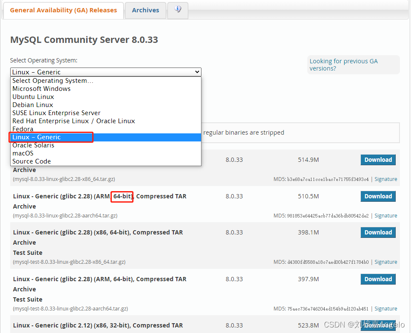The width and height of the screenshot is (411, 333).
Task: Click the Linux - Generic (glibc 2.12) x86 32-bit title
Action: click(98, 325)
